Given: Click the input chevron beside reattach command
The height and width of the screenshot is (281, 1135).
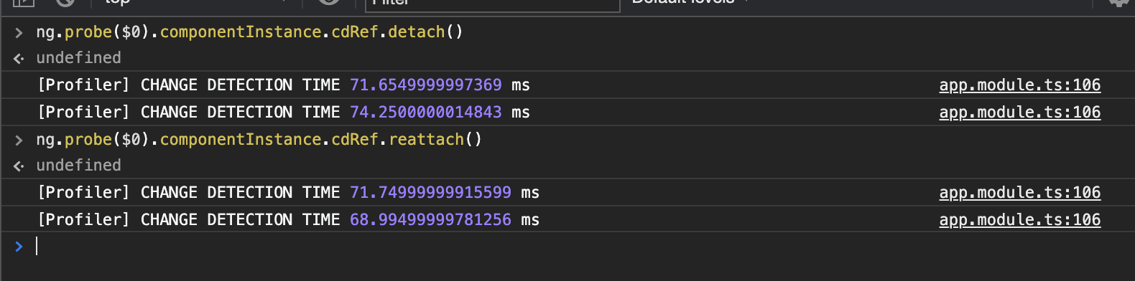Looking at the screenshot, I should (19, 140).
